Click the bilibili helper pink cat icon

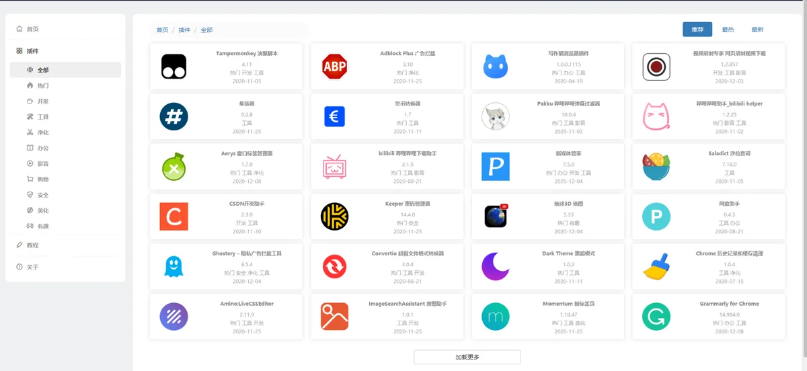coord(656,117)
